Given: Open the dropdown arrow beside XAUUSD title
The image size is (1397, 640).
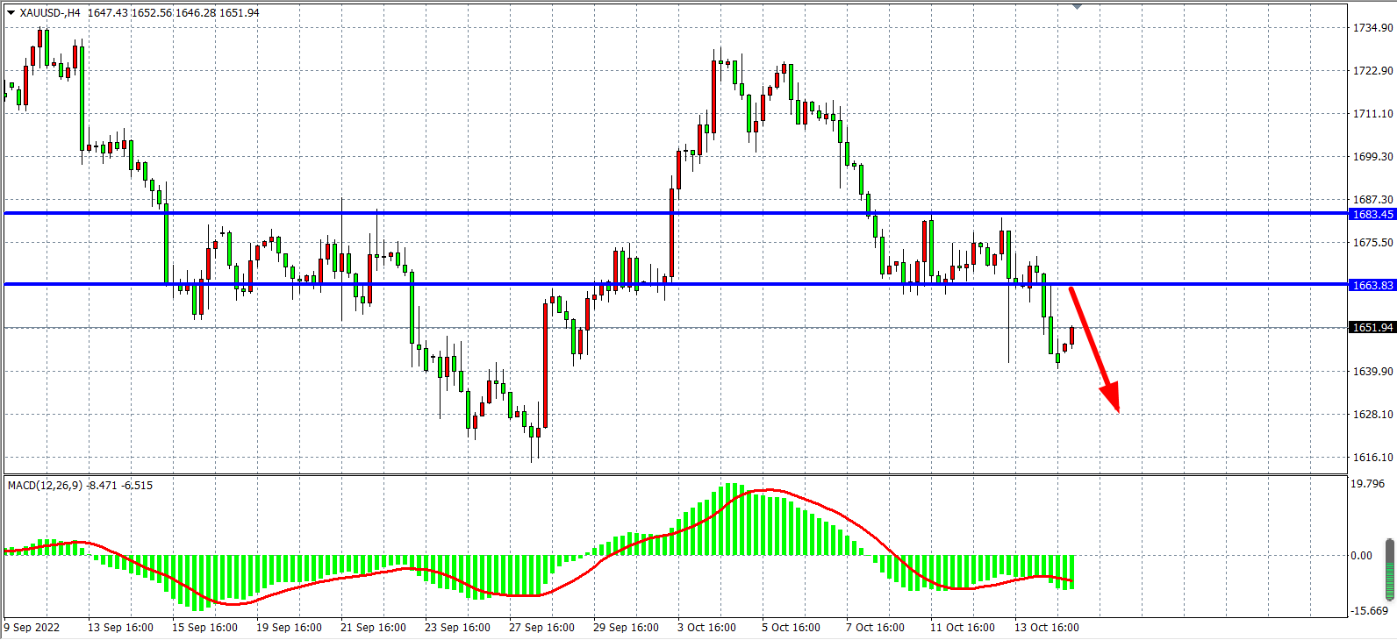Looking at the screenshot, I should tap(11, 13).
